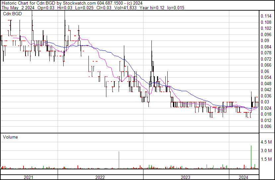Click the 'Thu May 2 2024' date text
Viewport: 275px width, 180px height.
18,8
